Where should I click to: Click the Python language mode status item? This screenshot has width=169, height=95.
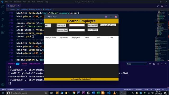[x=157, y=90]
